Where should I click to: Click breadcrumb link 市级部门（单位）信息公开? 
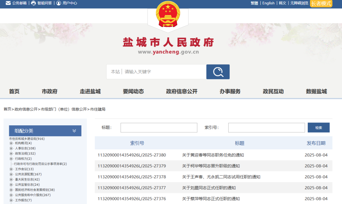64,109
